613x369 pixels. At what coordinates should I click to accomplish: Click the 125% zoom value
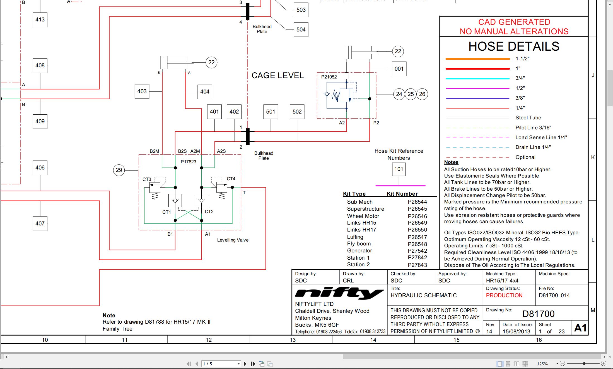542,364
